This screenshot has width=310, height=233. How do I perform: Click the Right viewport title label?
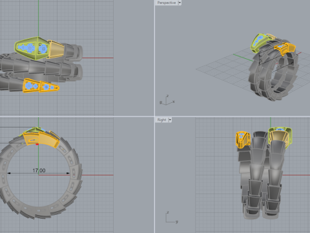(x=161, y=120)
